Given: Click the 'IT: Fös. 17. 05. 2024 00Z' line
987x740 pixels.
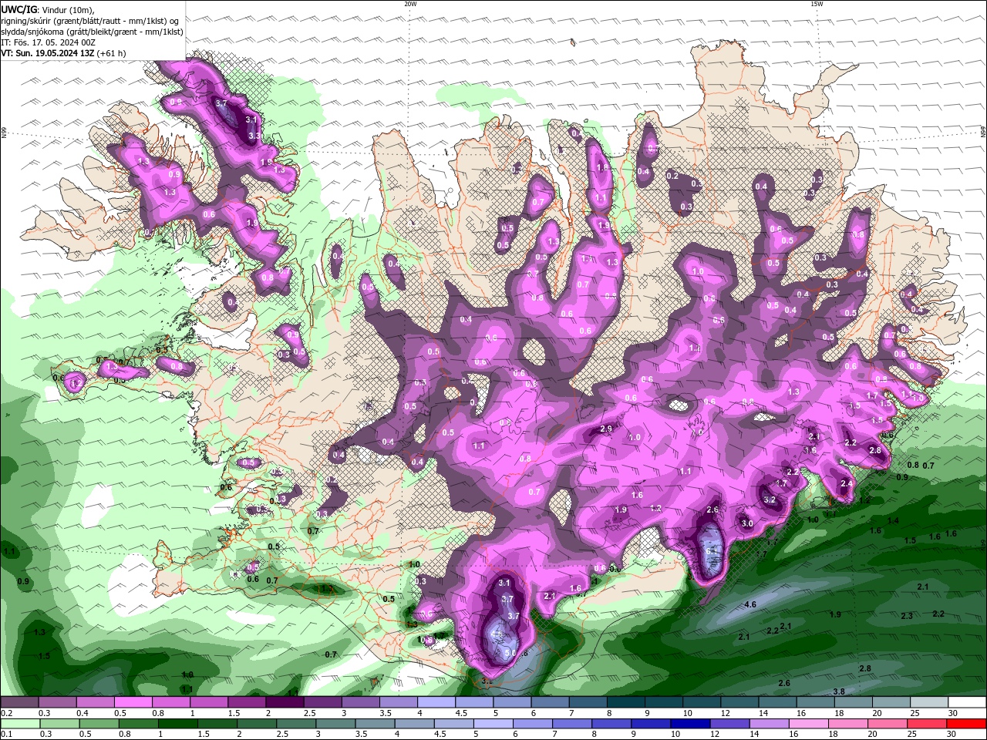Looking at the screenshot, I should click(47, 42).
